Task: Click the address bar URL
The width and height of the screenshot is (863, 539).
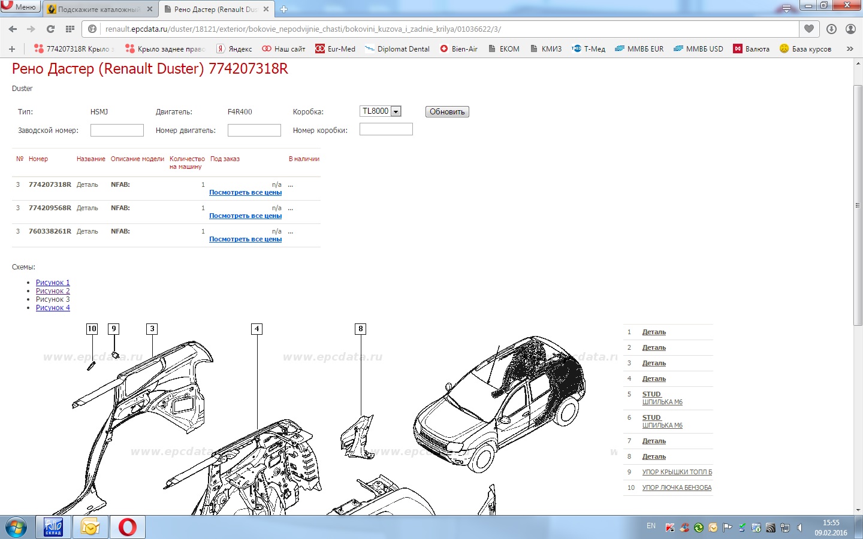Action: pos(303,29)
